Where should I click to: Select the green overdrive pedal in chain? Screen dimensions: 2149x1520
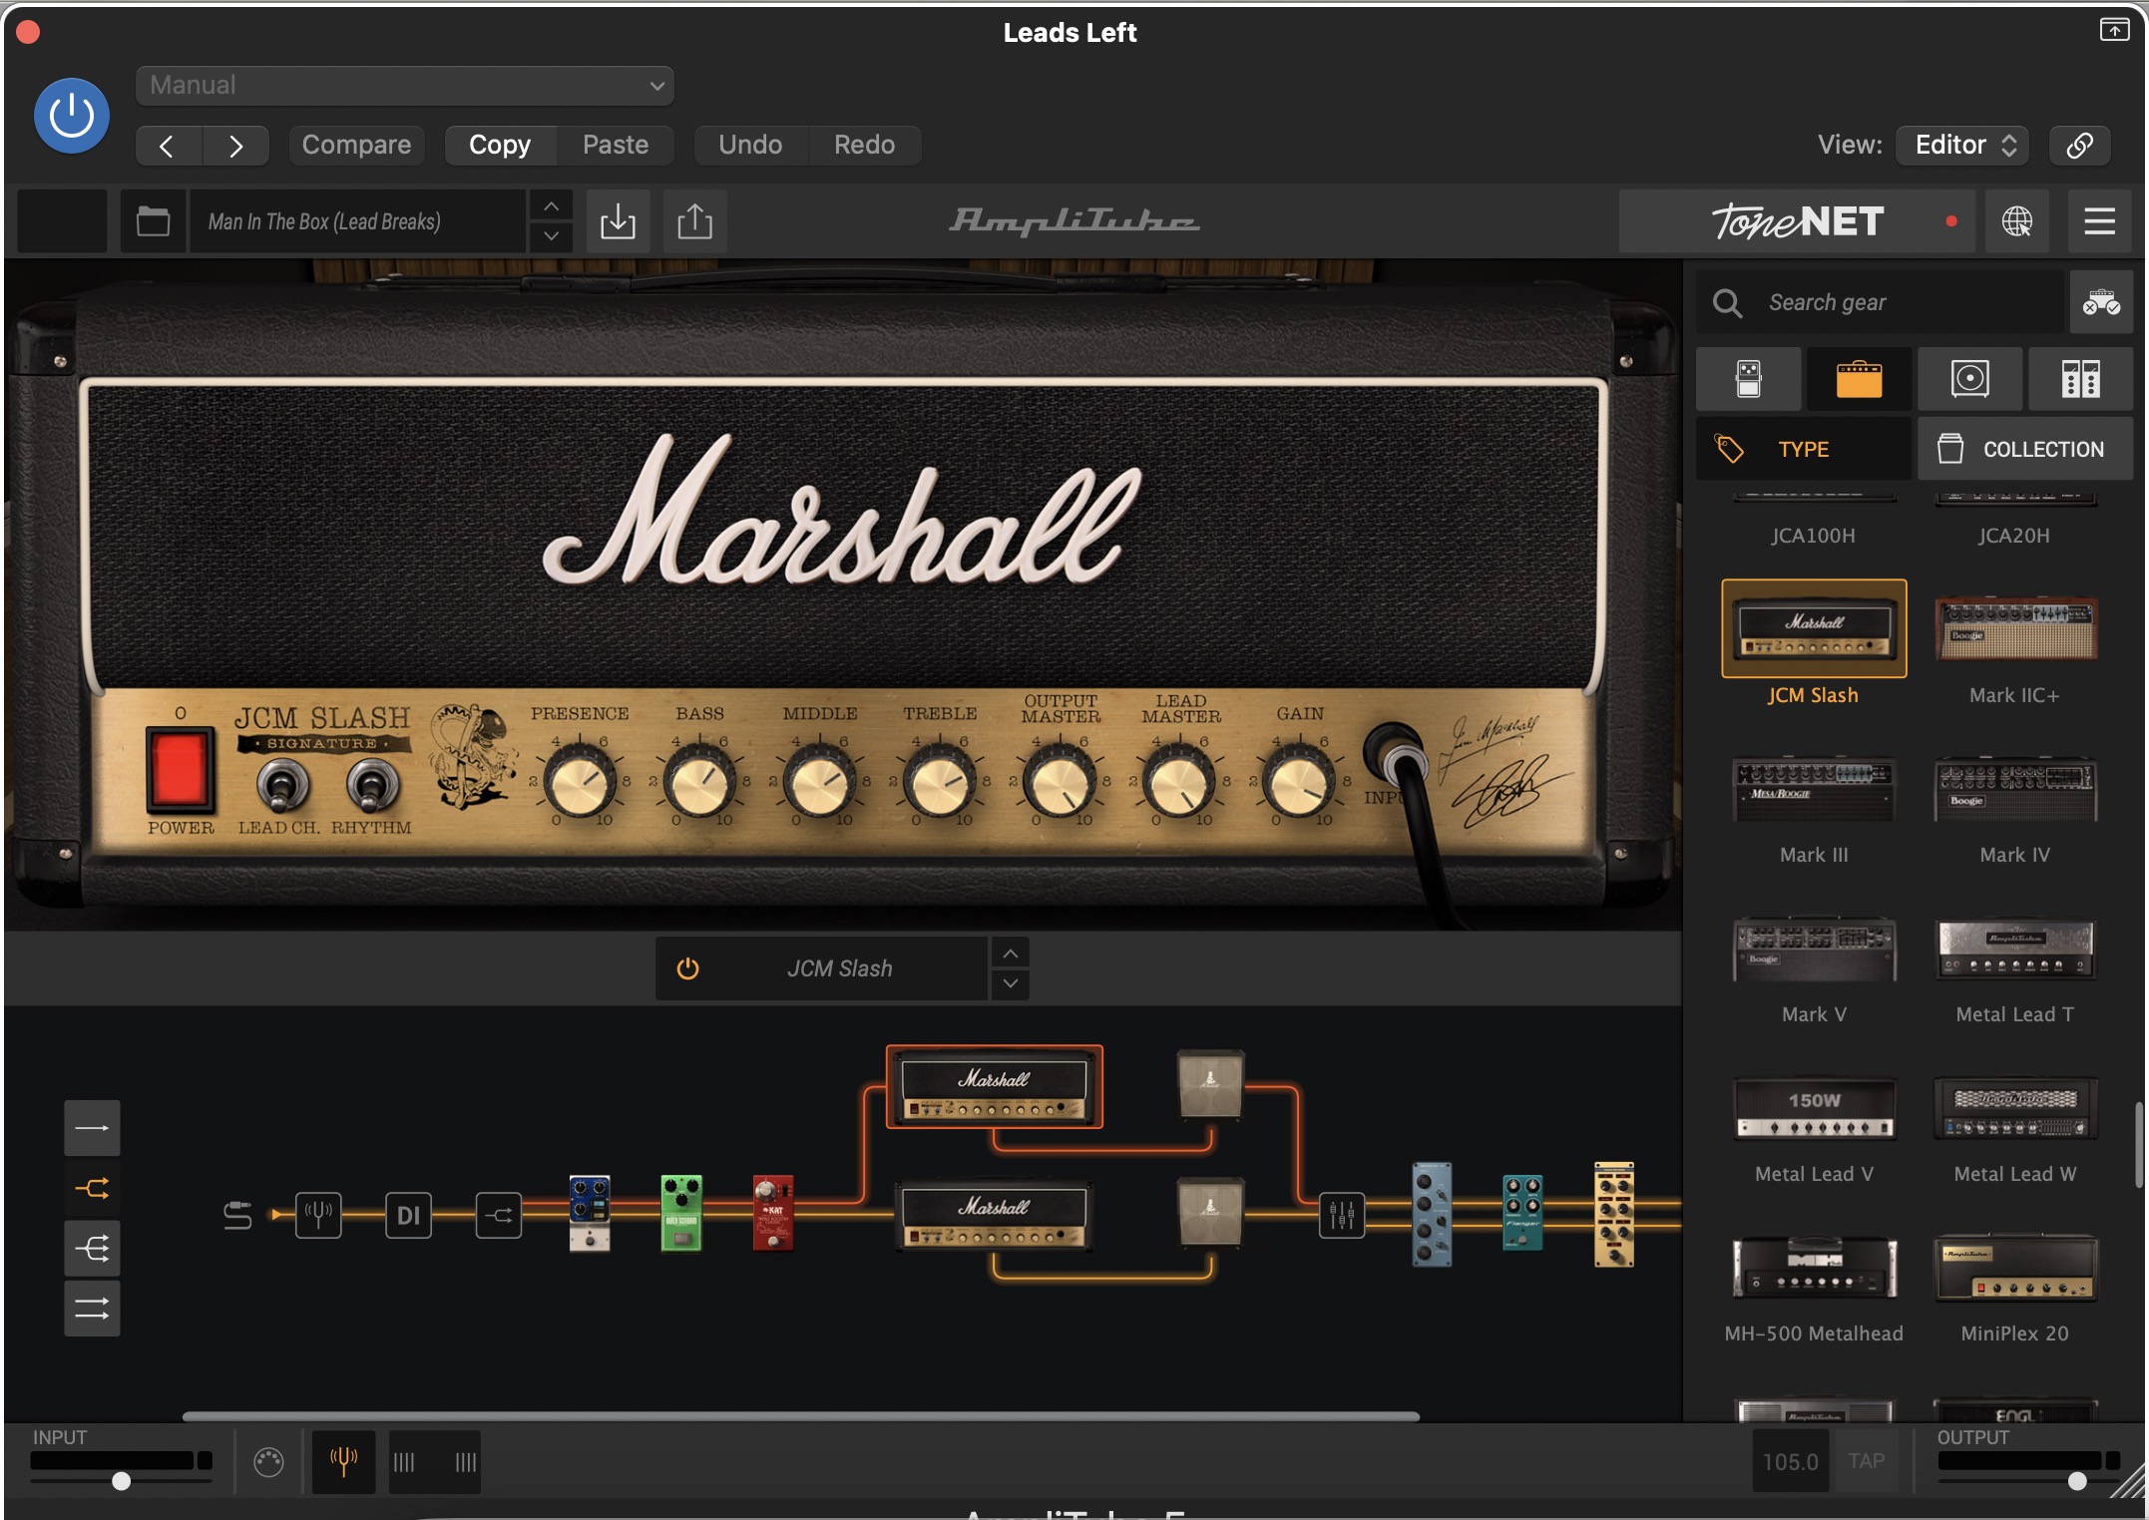click(x=681, y=1213)
